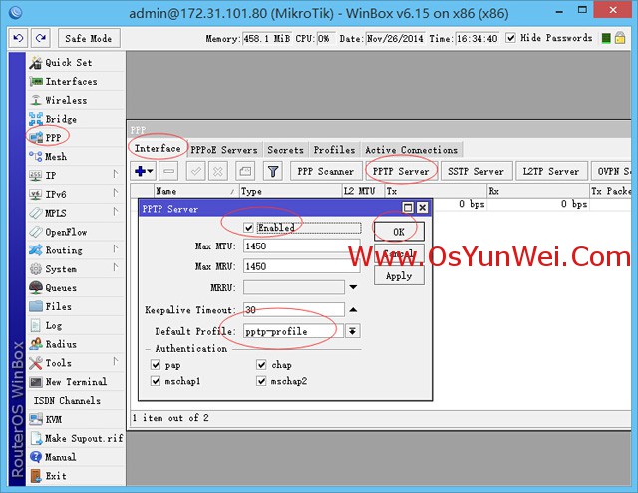Click the enable checkmark toolbar button

click(x=195, y=171)
